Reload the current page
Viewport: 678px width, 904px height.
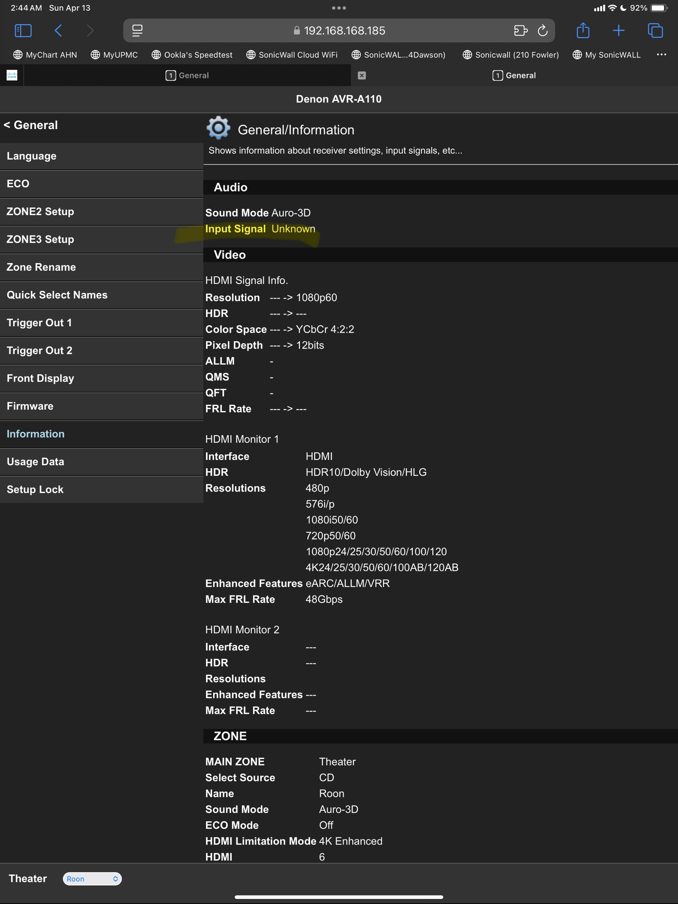[x=543, y=31]
